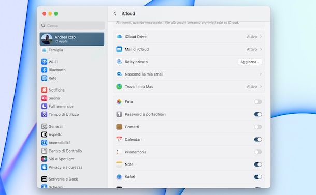316x195 pixels.
Task: Open the Wi-Fi settings icon
Action: pos(44,62)
